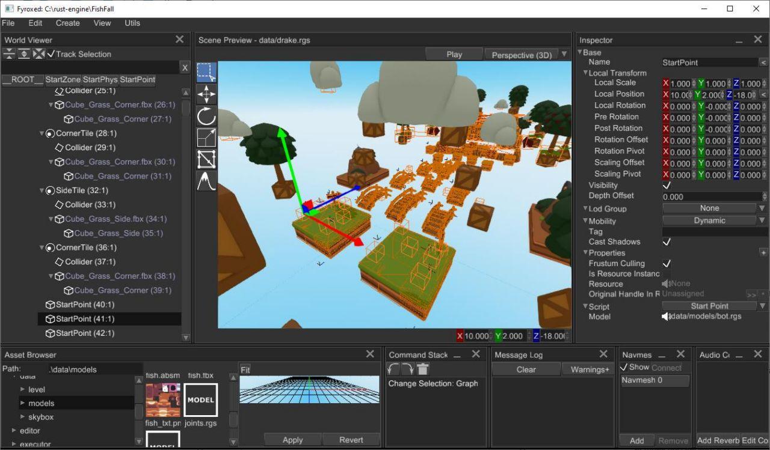This screenshot has width=770, height=450.
Task: Revert the Name property in Inspector
Action: [763, 62]
